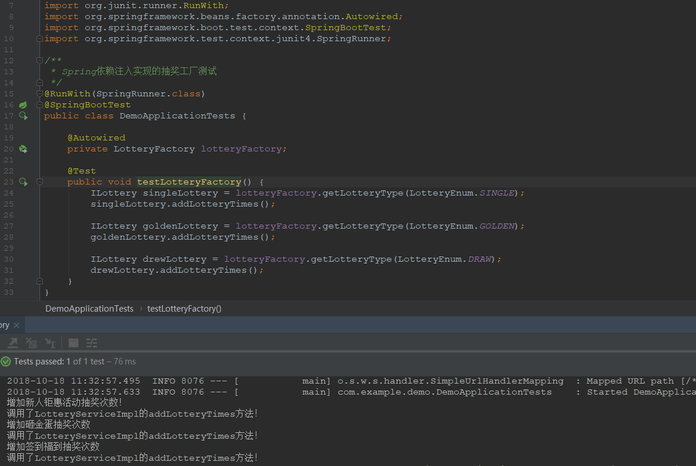The width and height of the screenshot is (696, 466).
Task: Click console line '增加砸金蛋抽奖次数'
Action: (x=49, y=425)
